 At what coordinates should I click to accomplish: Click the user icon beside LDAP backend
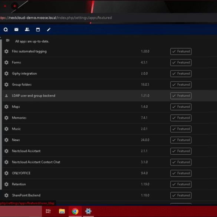coord(6,96)
